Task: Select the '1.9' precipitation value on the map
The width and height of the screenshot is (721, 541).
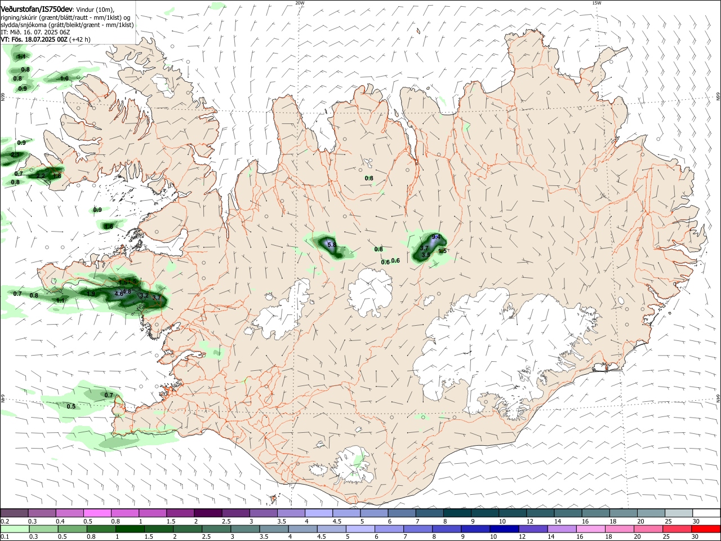Action: 91,294
